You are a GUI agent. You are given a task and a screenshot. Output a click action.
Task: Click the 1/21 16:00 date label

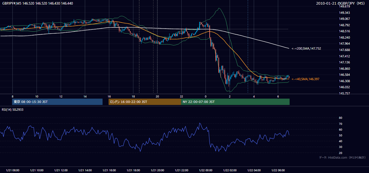coord(109,170)
